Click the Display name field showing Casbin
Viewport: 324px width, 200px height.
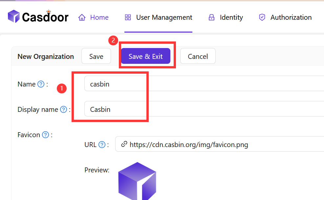[116, 109]
